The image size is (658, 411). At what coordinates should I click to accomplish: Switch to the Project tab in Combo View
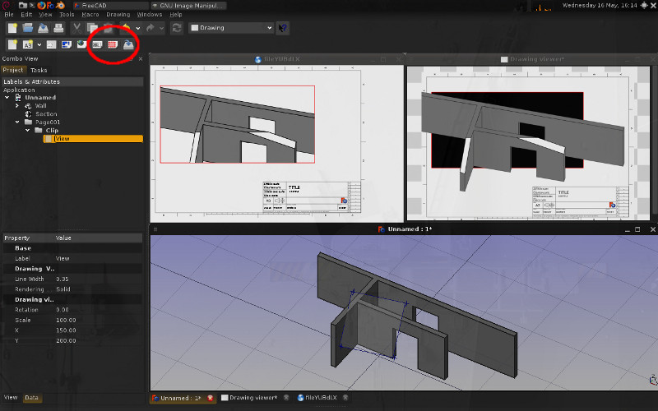pyautogui.click(x=13, y=70)
